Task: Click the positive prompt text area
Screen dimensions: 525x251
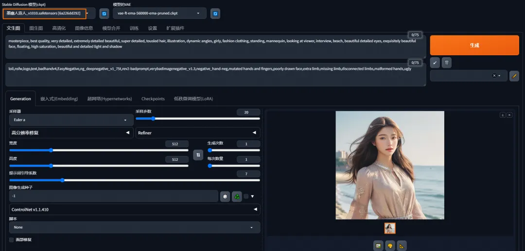Action: click(x=216, y=47)
